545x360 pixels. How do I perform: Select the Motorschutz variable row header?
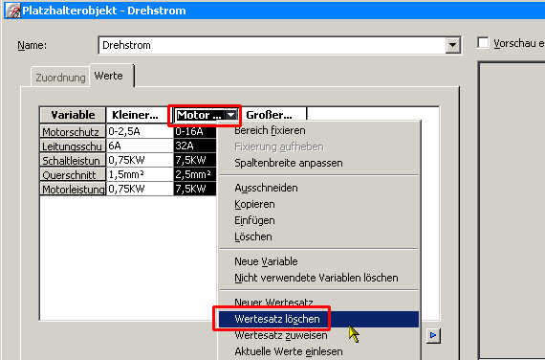pyautogui.click(x=73, y=131)
